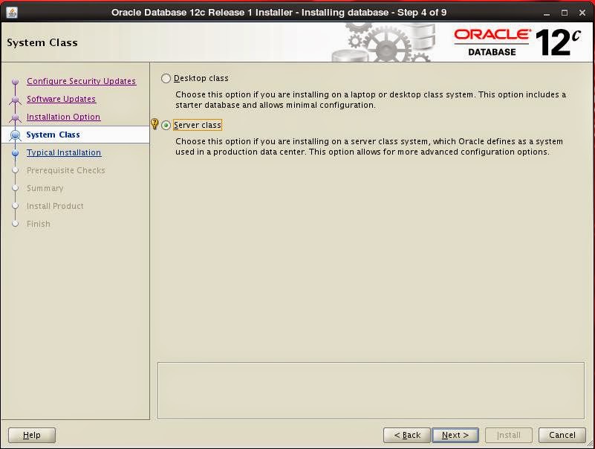Image resolution: width=595 pixels, height=449 pixels.
Task: Click the System Class step bullet icon
Action: coord(15,135)
